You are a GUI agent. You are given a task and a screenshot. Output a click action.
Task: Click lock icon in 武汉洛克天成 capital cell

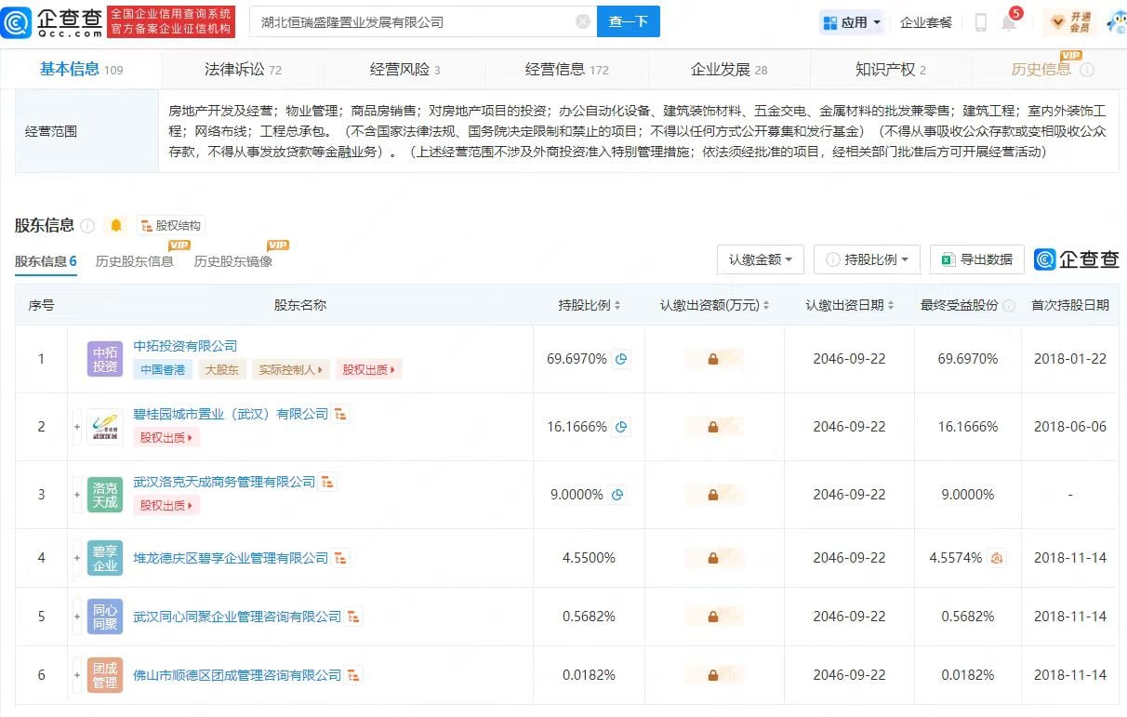[713, 495]
